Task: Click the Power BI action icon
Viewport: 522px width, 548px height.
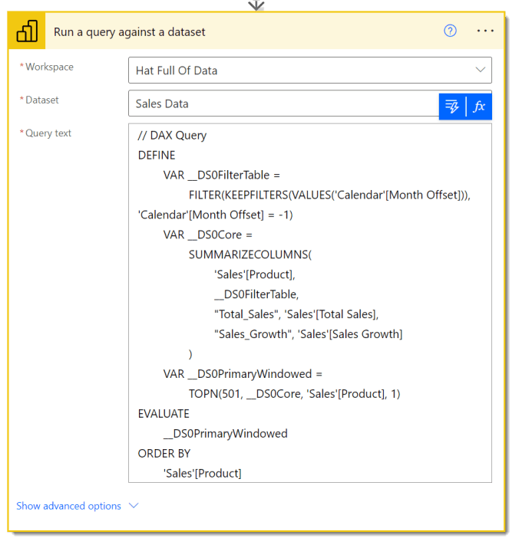Action: click(27, 31)
